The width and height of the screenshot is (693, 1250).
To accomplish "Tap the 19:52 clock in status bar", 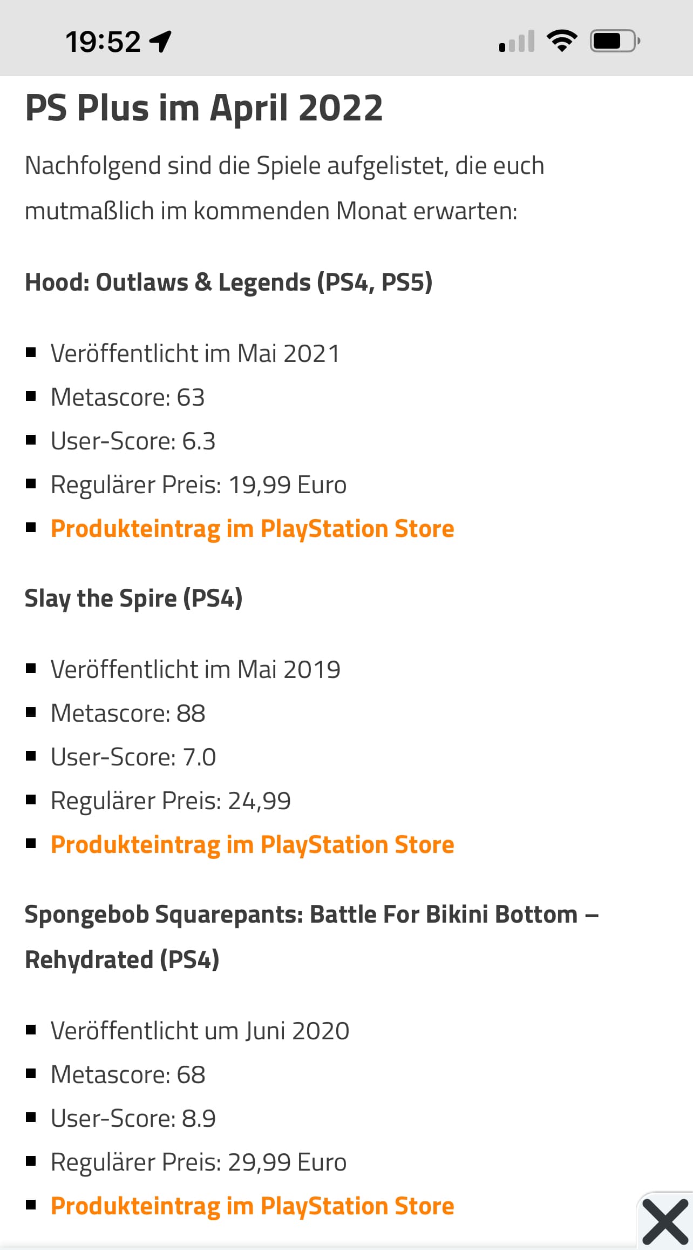I will click(103, 42).
